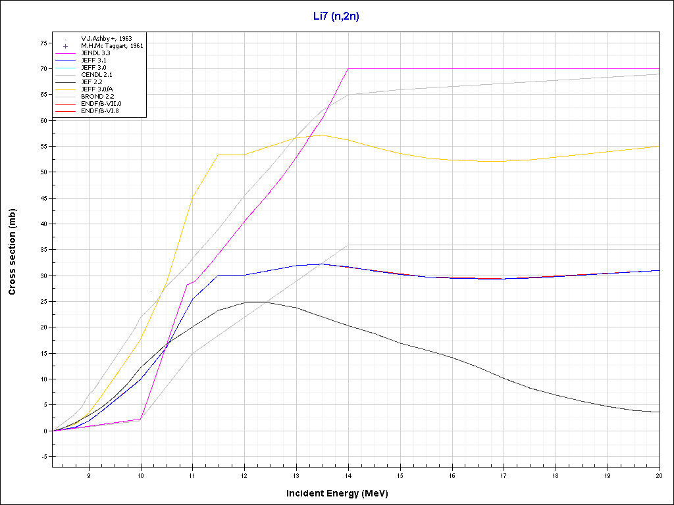Viewport: 674px width, 505px height.
Task: Click the red ENDF/B-VI.8 legend line
Action: pyautogui.click(x=65, y=111)
